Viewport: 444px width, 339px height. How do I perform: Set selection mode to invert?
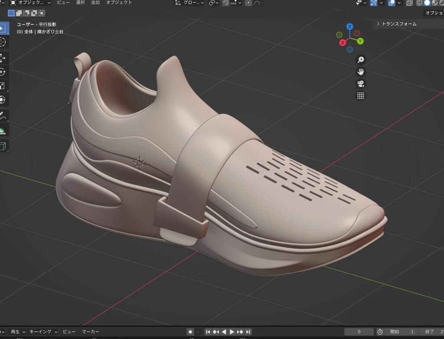(34, 13)
